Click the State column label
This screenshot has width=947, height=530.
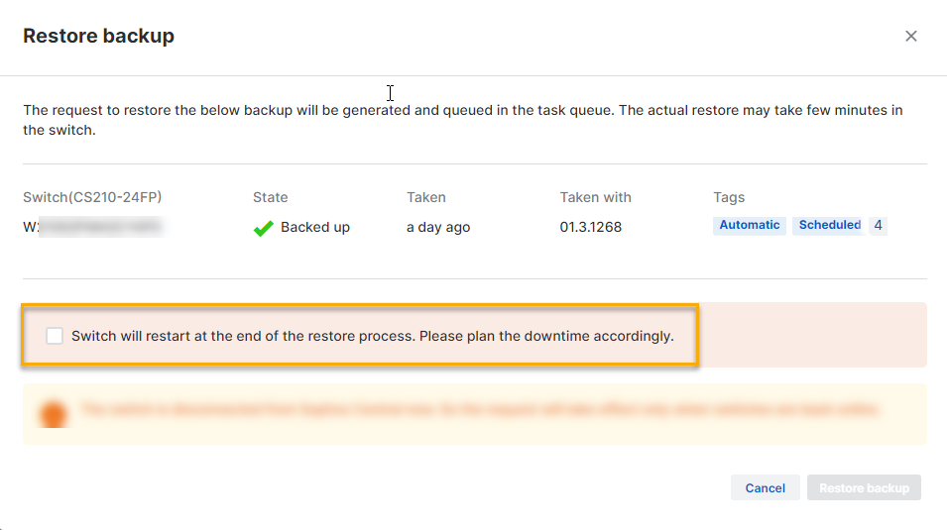[x=271, y=197]
